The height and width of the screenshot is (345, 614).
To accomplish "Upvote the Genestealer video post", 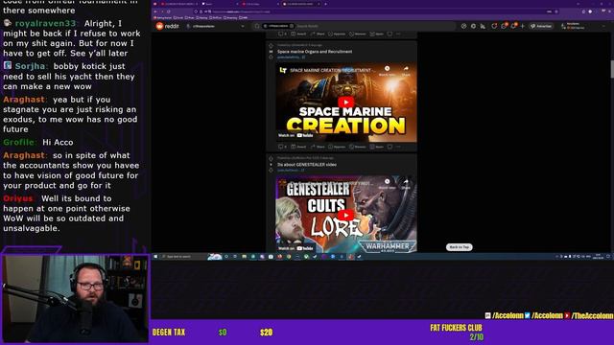I will click(x=271, y=159).
